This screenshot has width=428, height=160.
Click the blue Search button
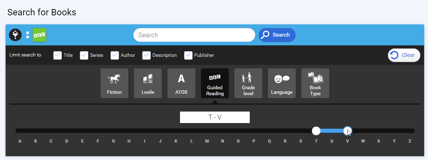click(x=277, y=35)
